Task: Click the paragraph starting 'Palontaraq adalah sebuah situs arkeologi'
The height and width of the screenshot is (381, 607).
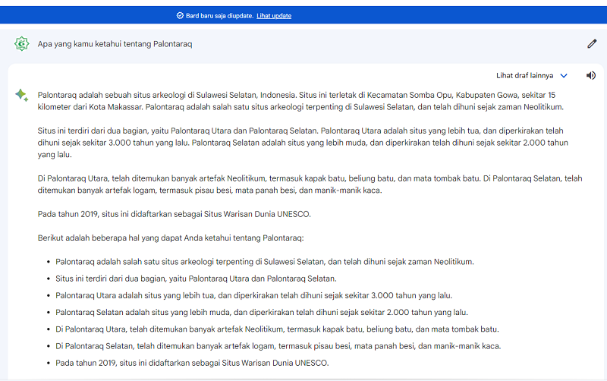Action: click(300, 101)
